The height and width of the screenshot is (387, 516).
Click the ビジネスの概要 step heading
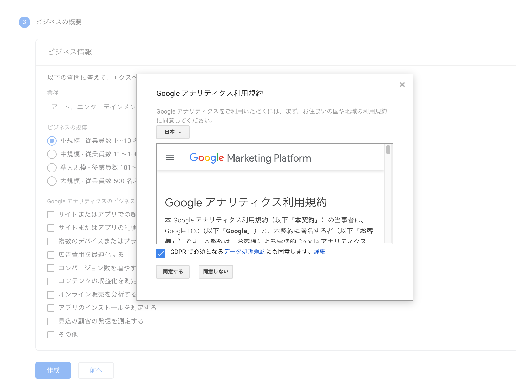[x=59, y=22]
